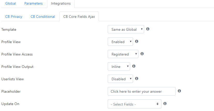Click info icon for Profile View Output
The height and width of the screenshot is (111, 214).
tap(134, 66)
